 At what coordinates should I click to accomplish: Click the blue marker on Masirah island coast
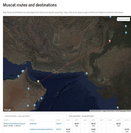pos(41,98)
